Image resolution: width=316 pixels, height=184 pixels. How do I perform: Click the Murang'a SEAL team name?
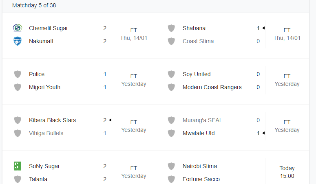[202, 120]
